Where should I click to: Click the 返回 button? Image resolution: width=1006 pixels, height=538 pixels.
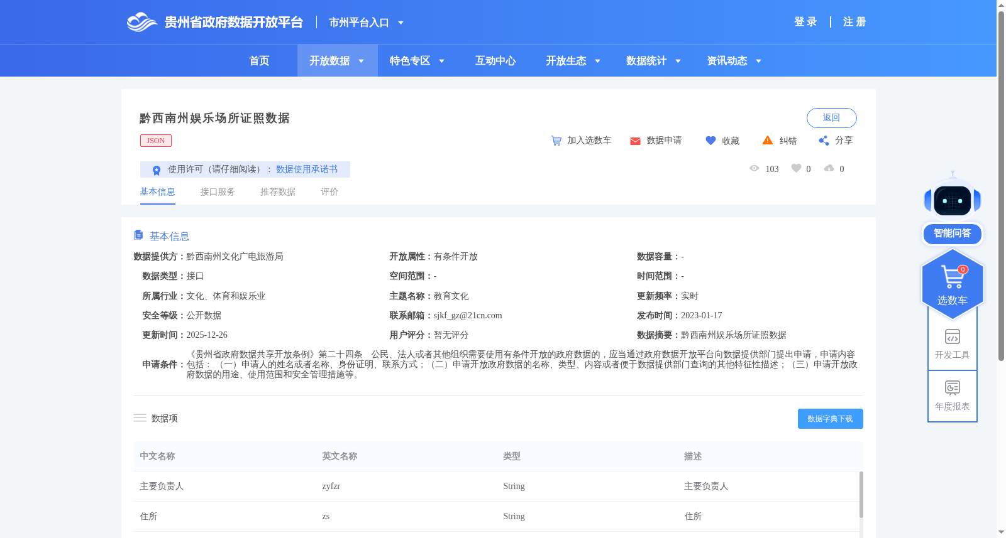[831, 118]
